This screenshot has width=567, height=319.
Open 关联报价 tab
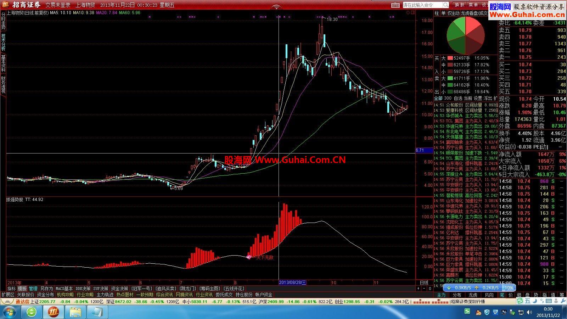tap(26, 295)
